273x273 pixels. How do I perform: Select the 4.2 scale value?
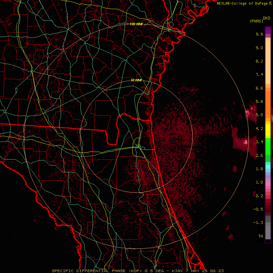259,129
